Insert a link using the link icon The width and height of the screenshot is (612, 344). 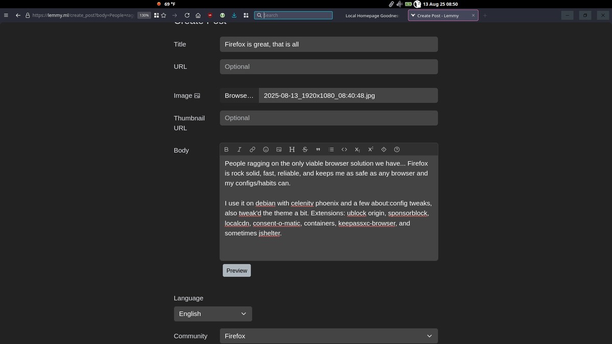coord(252,149)
